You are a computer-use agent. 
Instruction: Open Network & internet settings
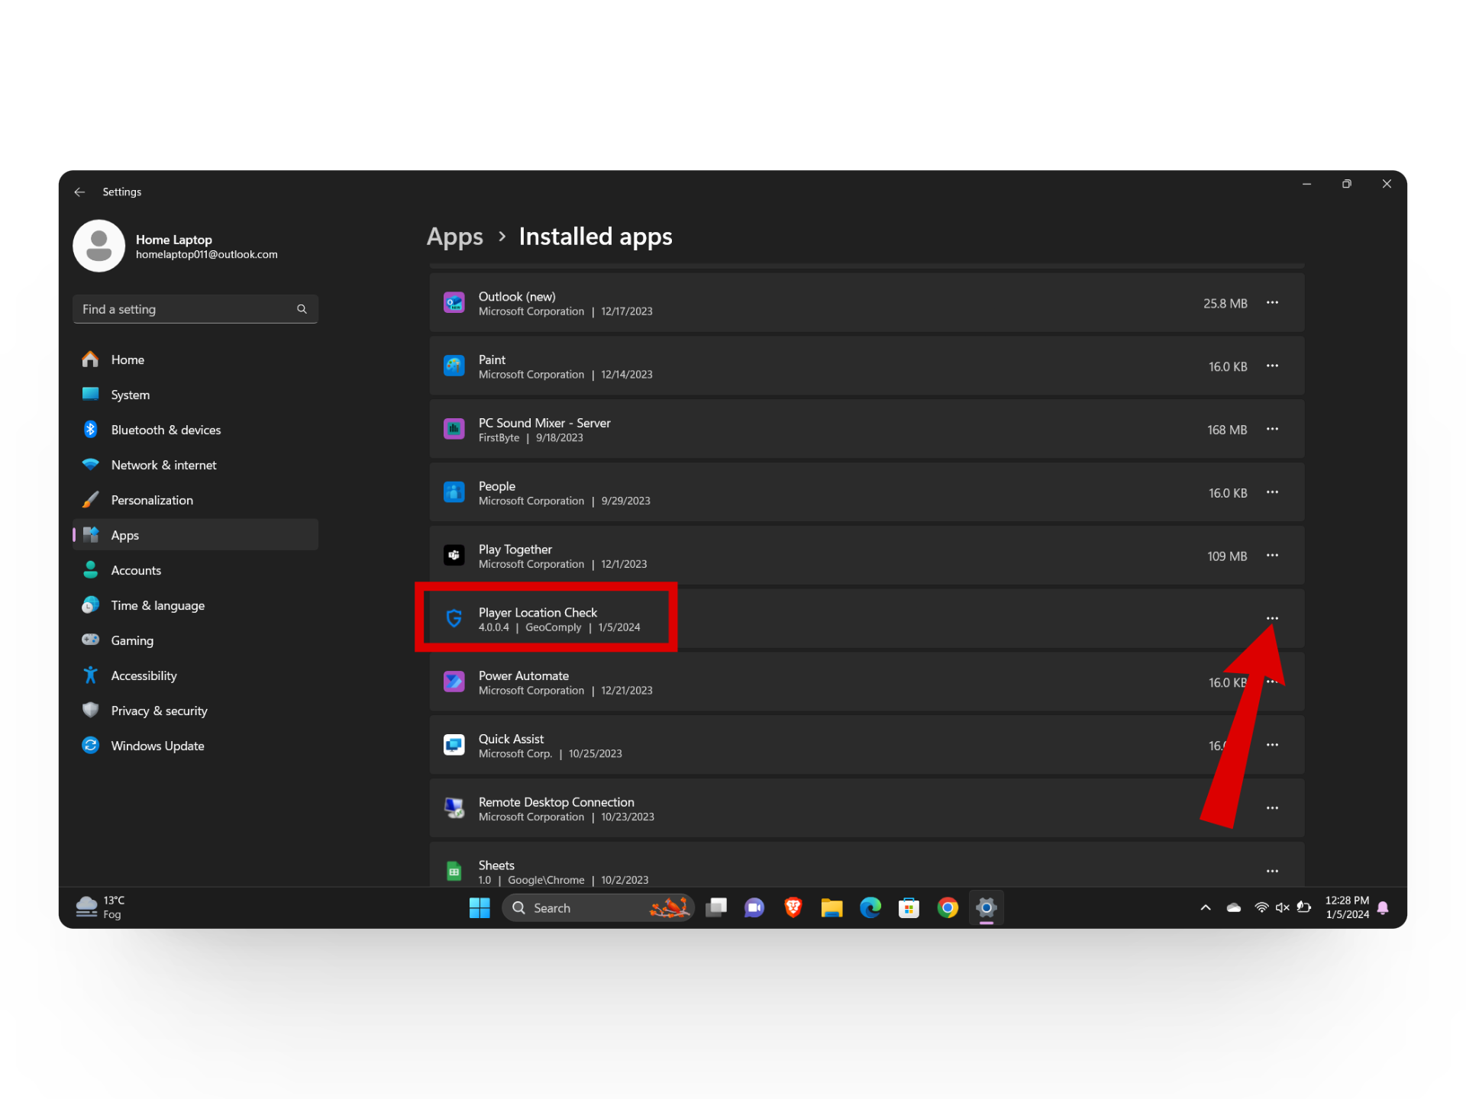coord(163,465)
